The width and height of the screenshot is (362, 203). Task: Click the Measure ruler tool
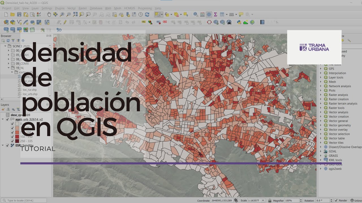(232, 14)
